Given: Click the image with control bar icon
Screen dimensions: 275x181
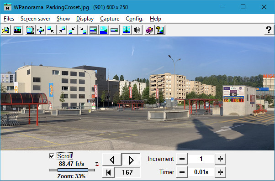Looking at the screenshot, I should [93, 30].
